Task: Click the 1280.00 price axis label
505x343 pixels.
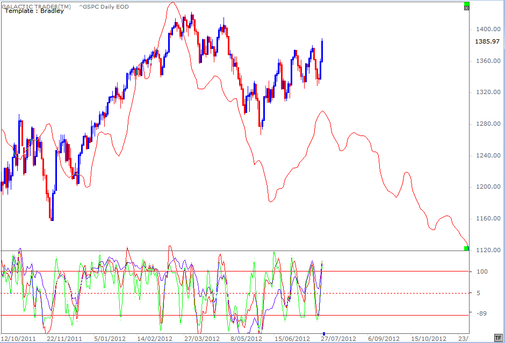Action: pyautogui.click(x=489, y=124)
